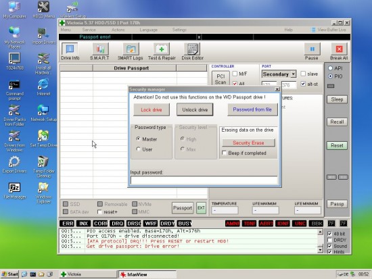372x279 pixels.
Task: Open HBCD Menu desktop icon
Action: 44,9
